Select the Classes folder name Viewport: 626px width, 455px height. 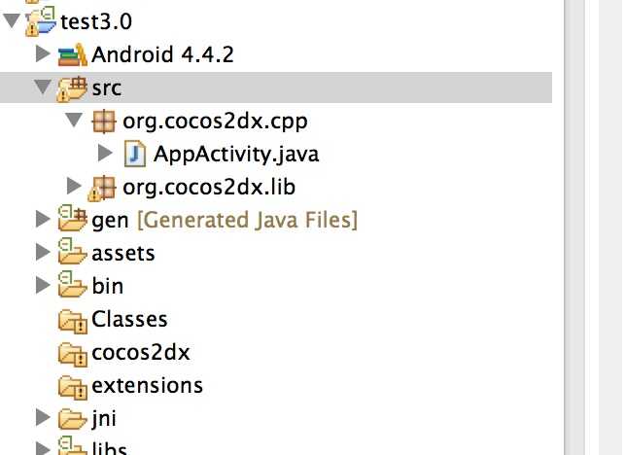pos(129,319)
